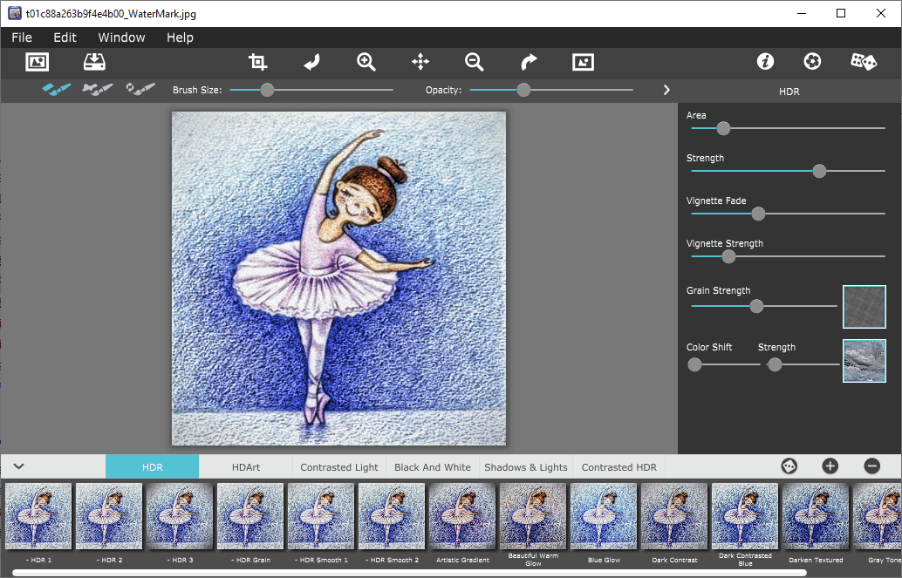902x578 pixels.
Task: Click the add preset plus button
Action: click(830, 466)
